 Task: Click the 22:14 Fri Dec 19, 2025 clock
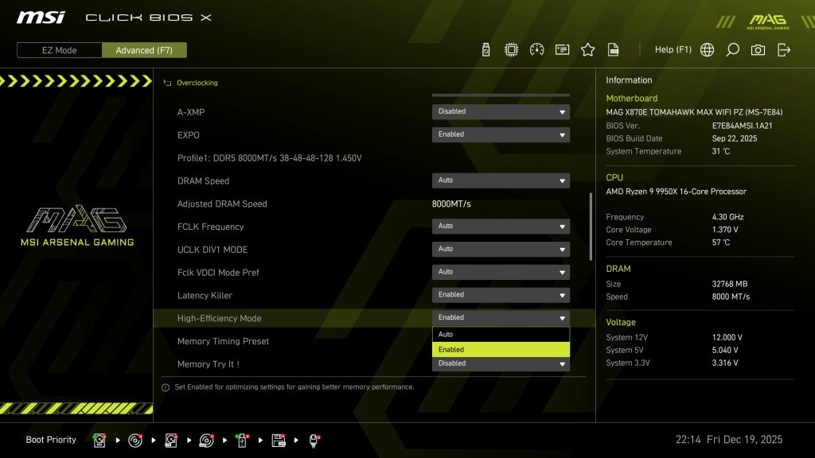point(729,440)
